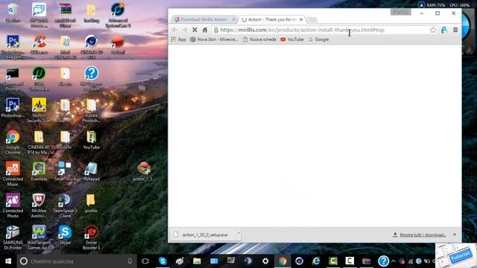Screen dimensions: 477x268
Task: Click Cortana search box Chiedimi qualcosa
Action: click(77, 261)
